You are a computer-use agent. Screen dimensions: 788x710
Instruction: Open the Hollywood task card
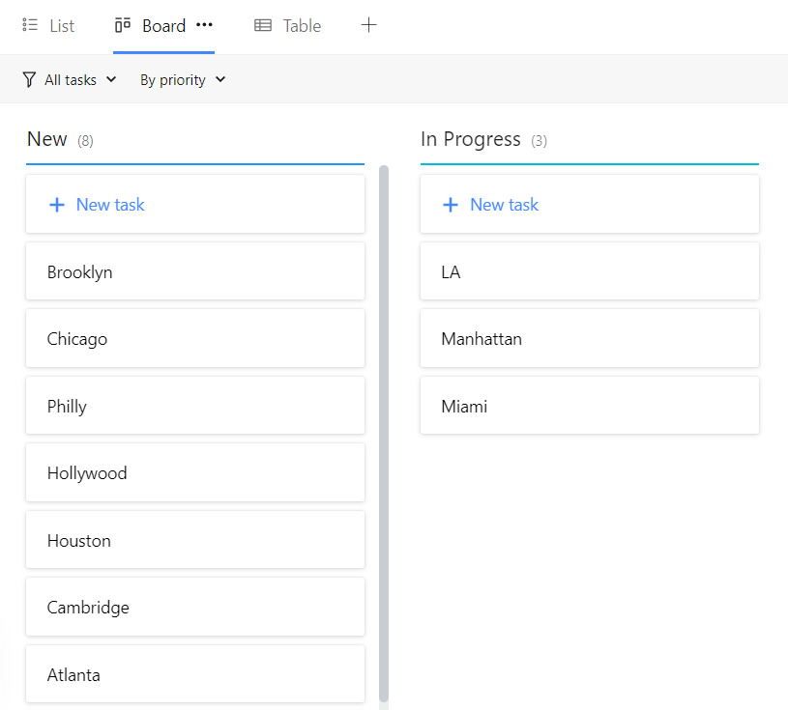pos(195,472)
